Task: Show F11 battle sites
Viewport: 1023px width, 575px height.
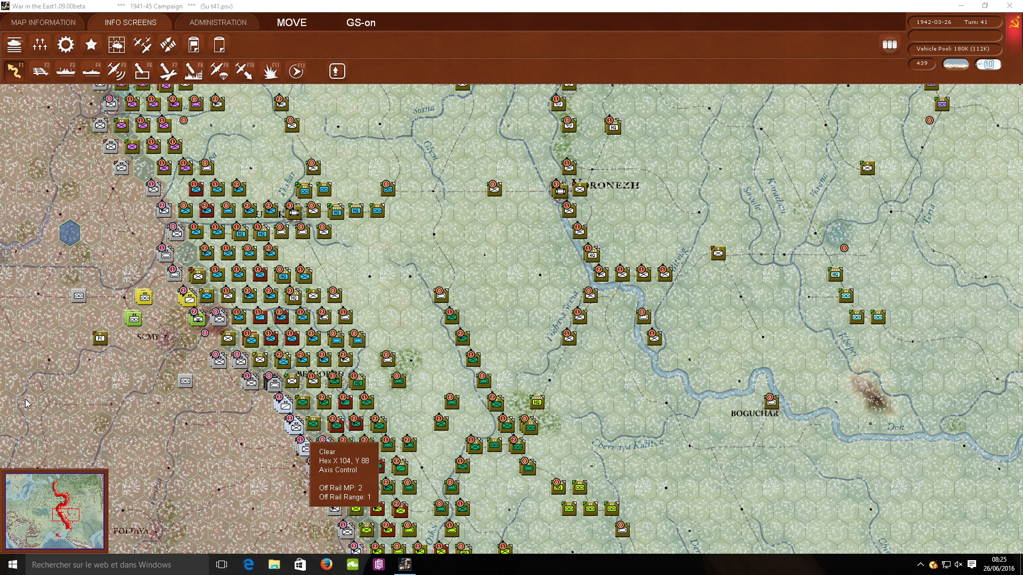Action: (x=270, y=71)
